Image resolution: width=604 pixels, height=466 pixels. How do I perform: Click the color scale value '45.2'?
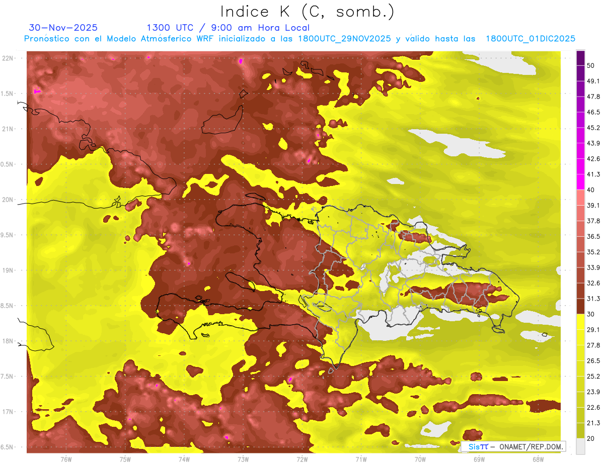coord(594,128)
